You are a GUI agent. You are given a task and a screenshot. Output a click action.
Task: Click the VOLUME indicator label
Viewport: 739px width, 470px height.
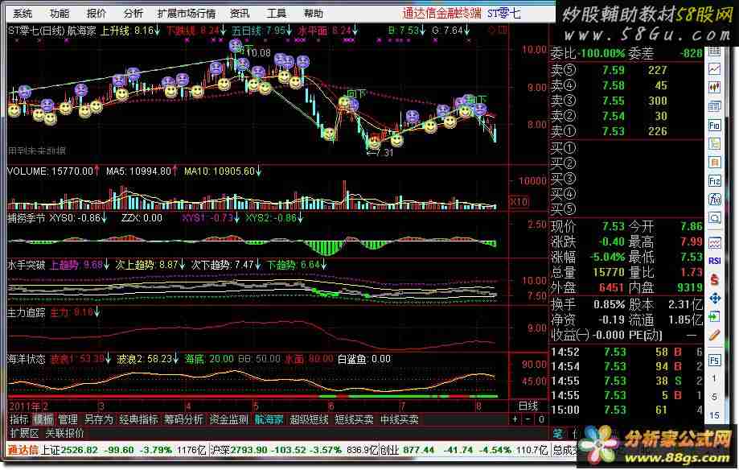click(x=27, y=171)
